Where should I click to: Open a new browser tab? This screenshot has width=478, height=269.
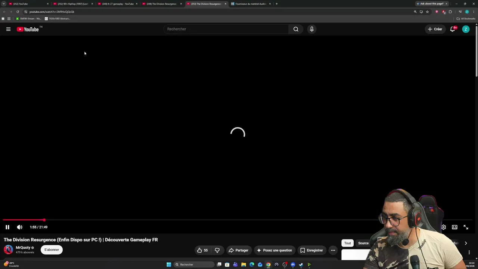coord(277,4)
